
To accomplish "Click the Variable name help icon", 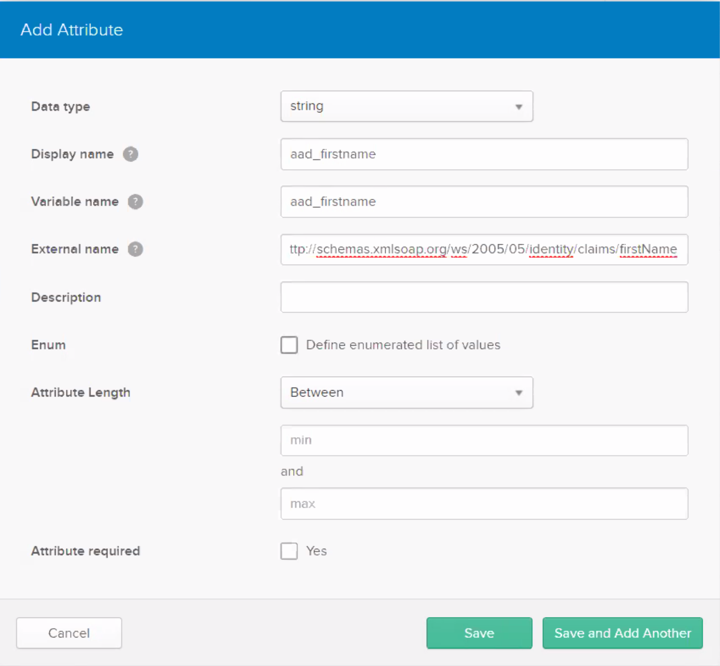I will (135, 202).
